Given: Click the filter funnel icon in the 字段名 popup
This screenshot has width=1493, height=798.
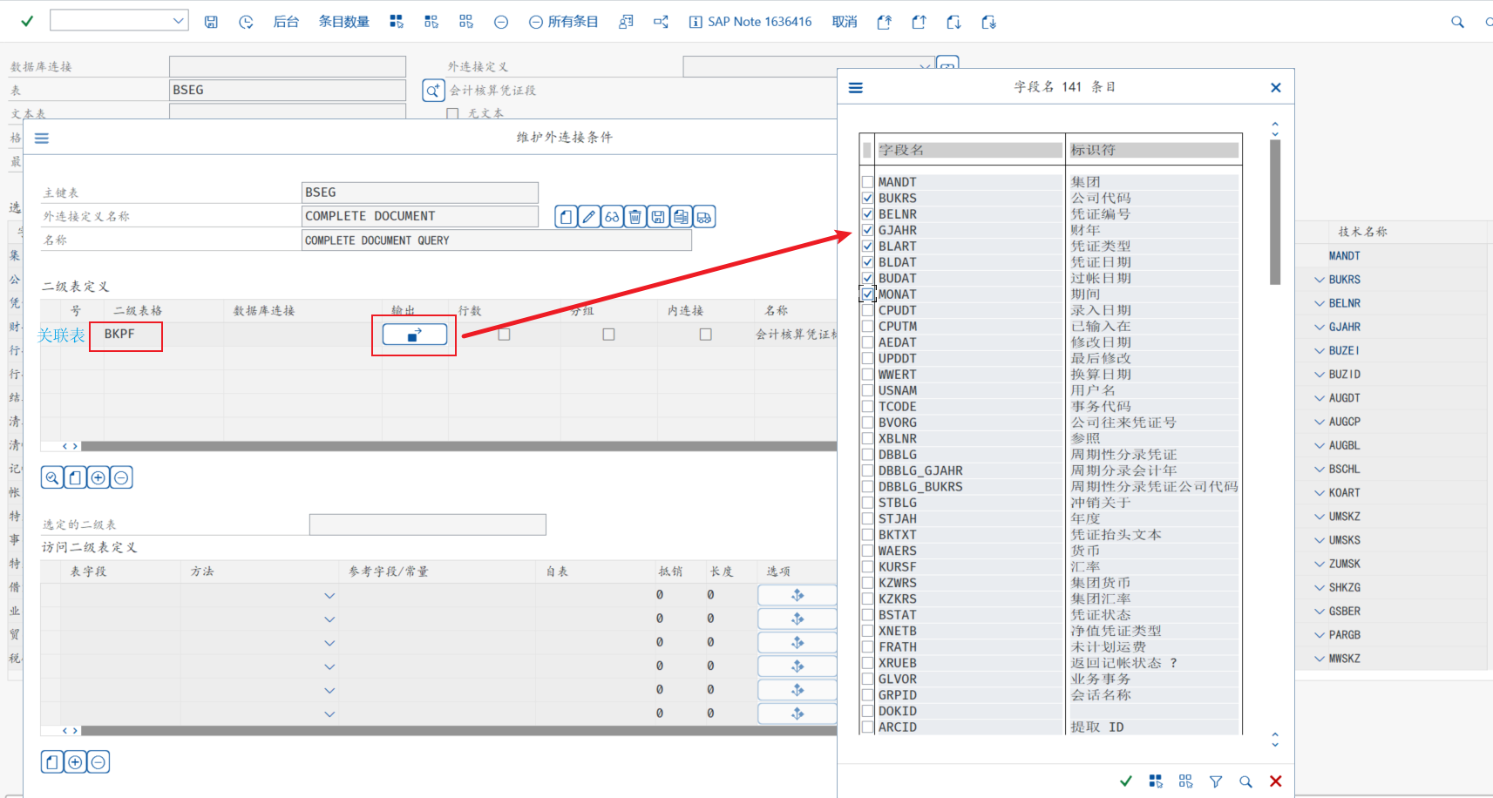Looking at the screenshot, I should 1216,781.
